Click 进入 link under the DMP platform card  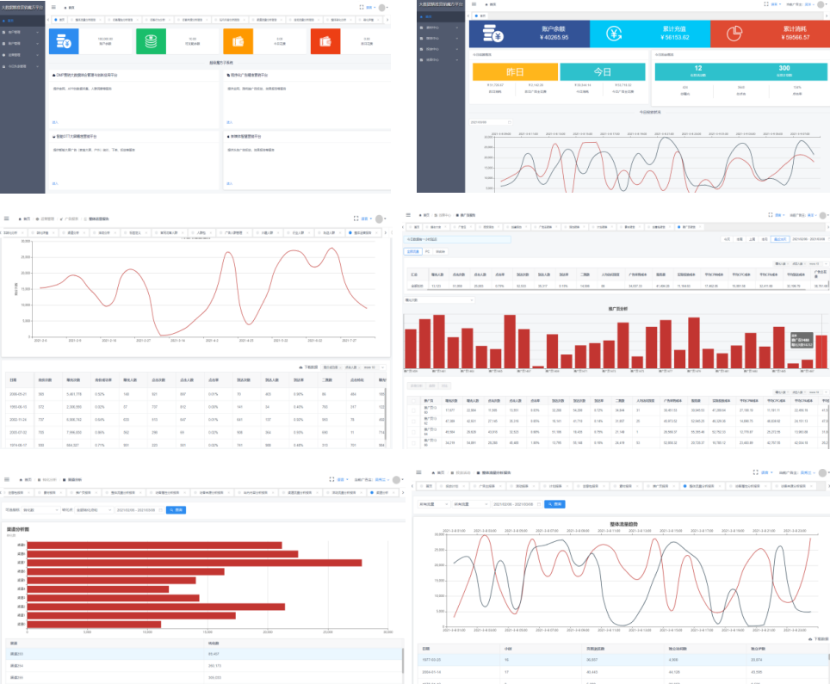tap(55, 123)
